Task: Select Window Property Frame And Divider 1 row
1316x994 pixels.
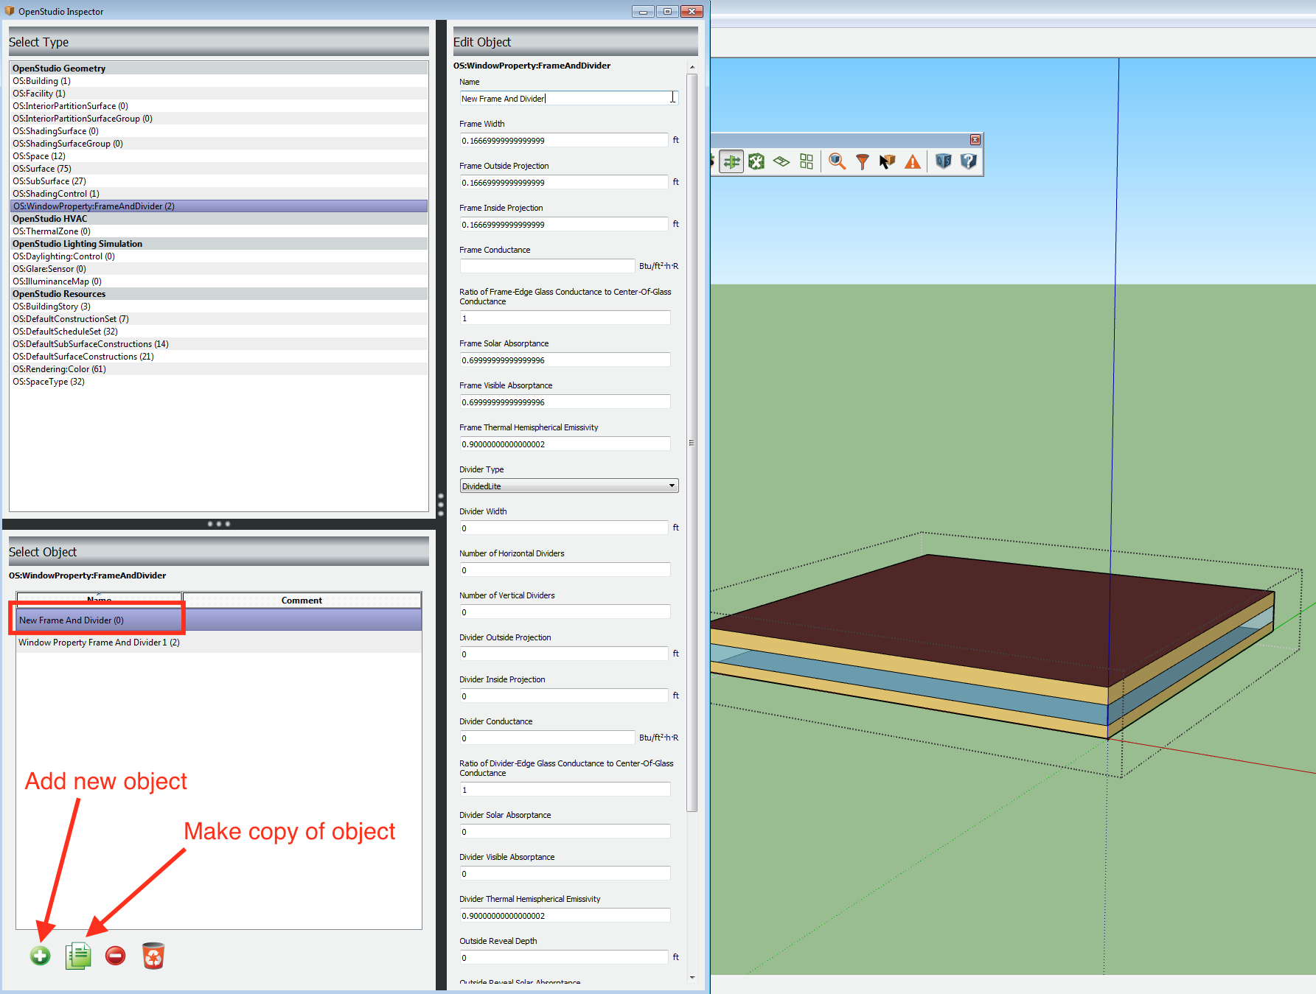Action: click(x=218, y=642)
